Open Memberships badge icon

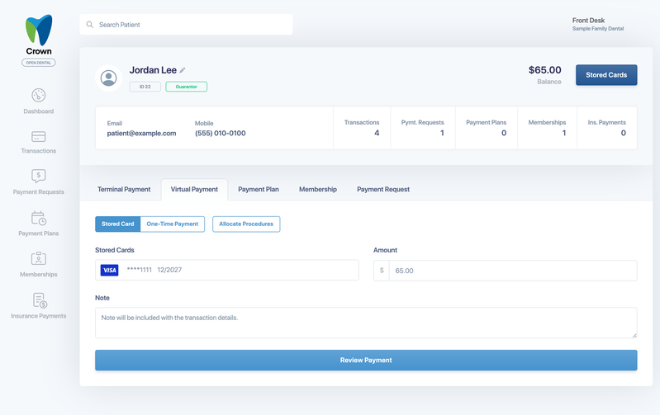pyautogui.click(x=38, y=258)
